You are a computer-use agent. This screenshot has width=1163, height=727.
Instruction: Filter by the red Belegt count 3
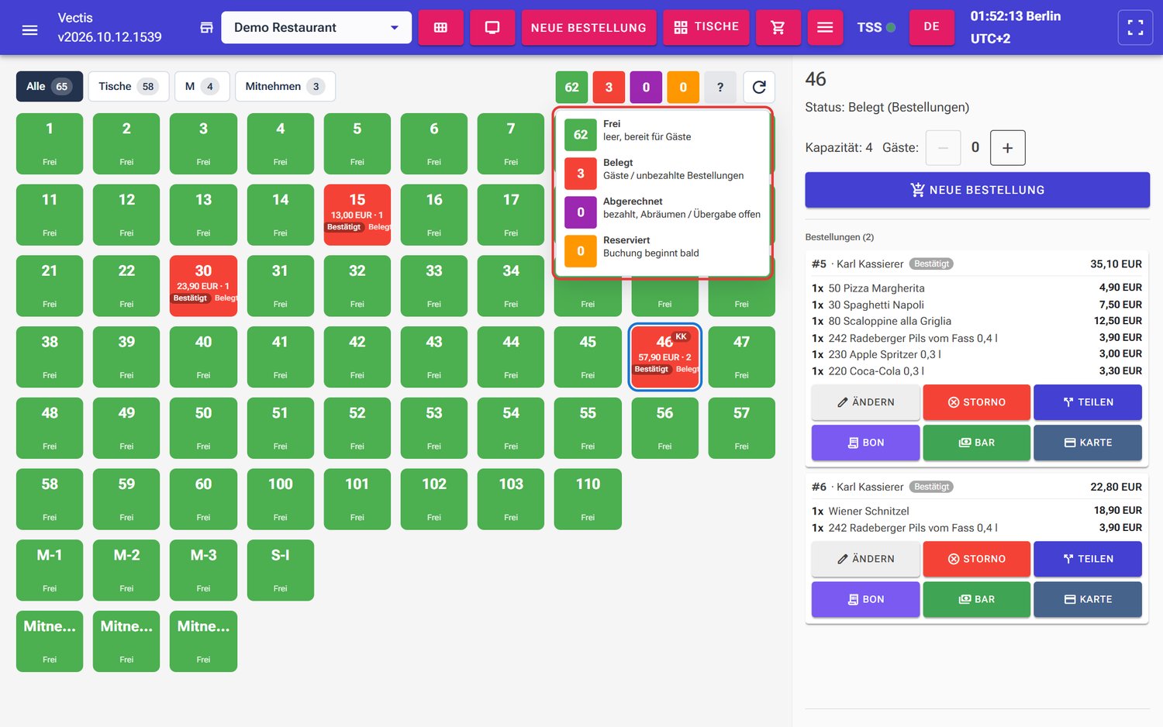(x=609, y=87)
